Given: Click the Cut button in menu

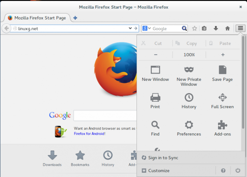Looking at the screenshot, I should [156, 43].
